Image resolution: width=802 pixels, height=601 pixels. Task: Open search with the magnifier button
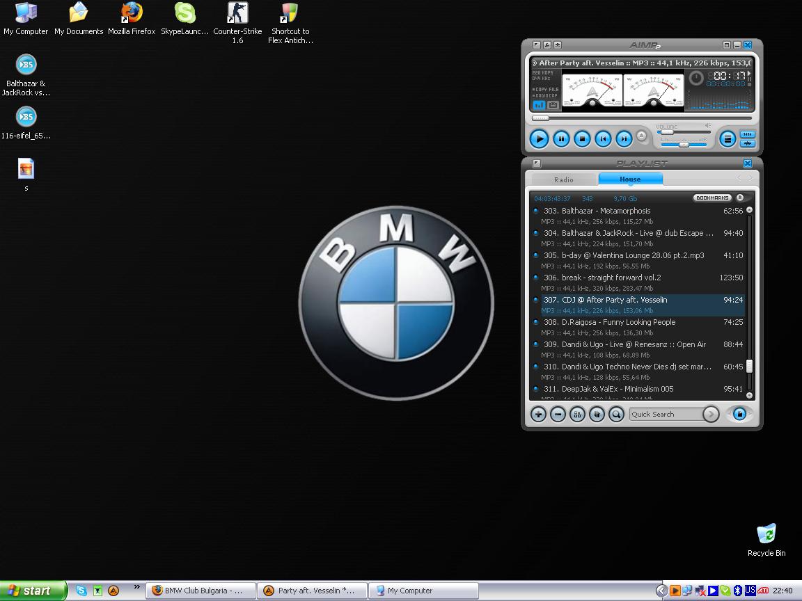(616, 415)
